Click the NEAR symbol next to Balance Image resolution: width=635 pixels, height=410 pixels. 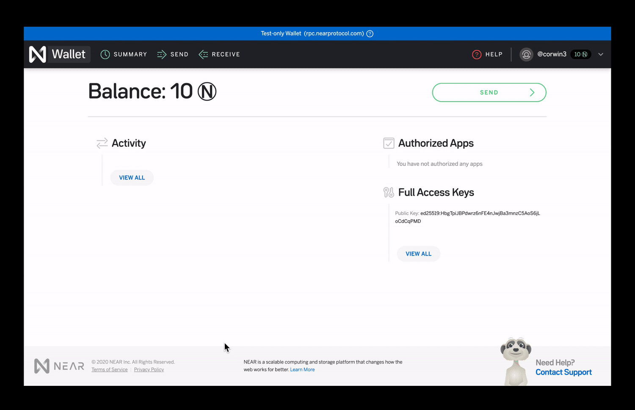coord(207,91)
